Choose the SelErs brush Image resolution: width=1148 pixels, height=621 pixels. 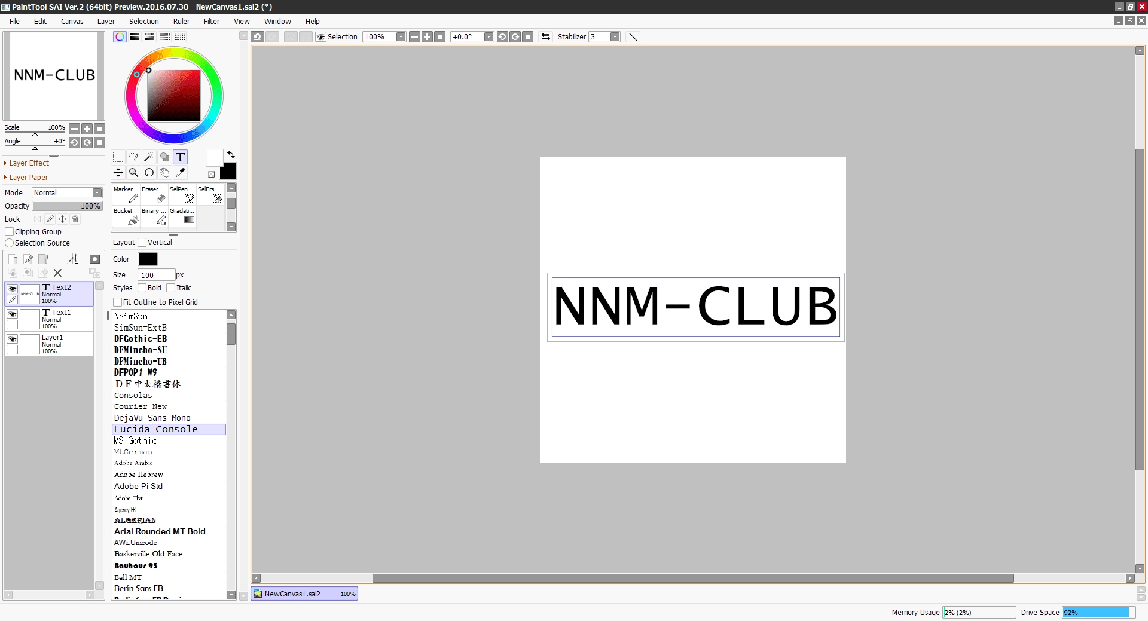[x=210, y=195]
